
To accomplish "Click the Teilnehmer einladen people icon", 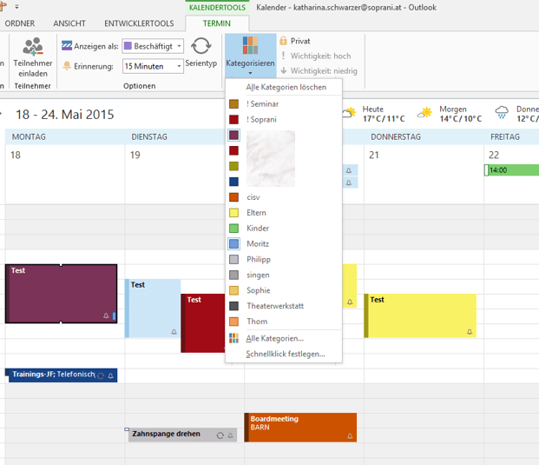I will 33,46.
